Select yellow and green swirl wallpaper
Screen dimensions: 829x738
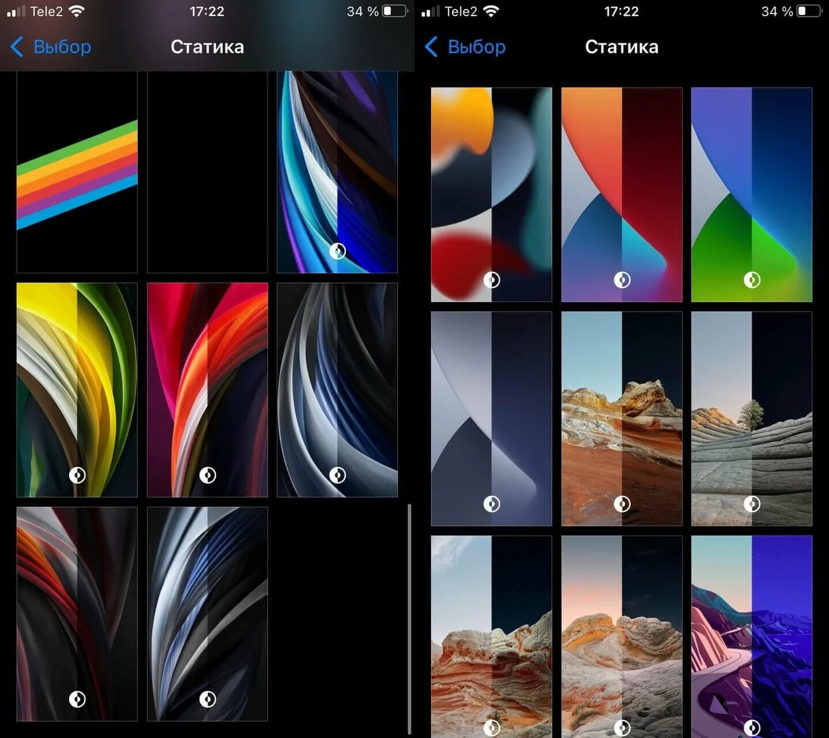77,390
